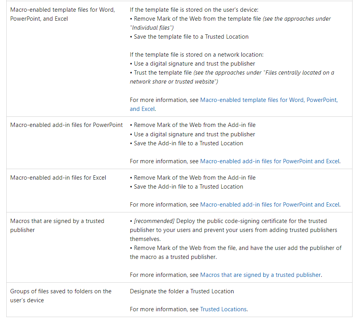360x321 pixels.
Task: Open add-in files link in PowerPoint add-in row
Action: (x=270, y=161)
